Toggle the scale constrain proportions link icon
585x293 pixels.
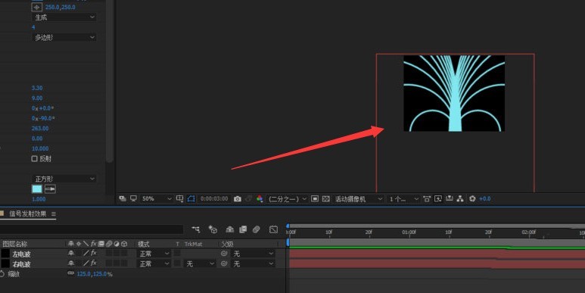click(70, 273)
